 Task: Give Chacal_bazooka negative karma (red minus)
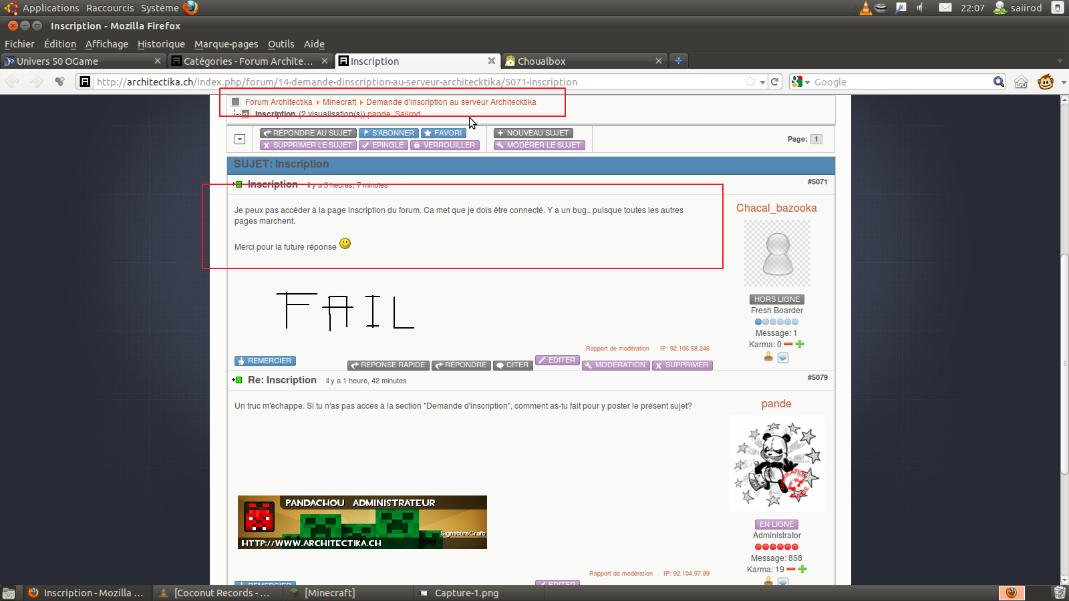tap(788, 345)
